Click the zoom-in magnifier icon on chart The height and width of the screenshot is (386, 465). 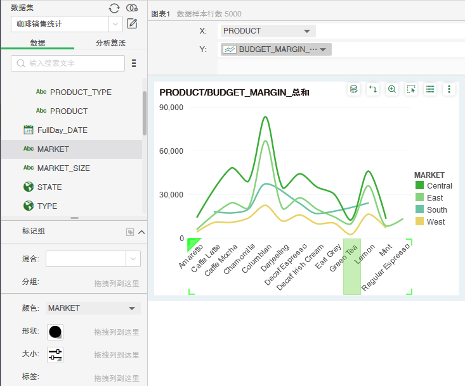pyautogui.click(x=392, y=89)
